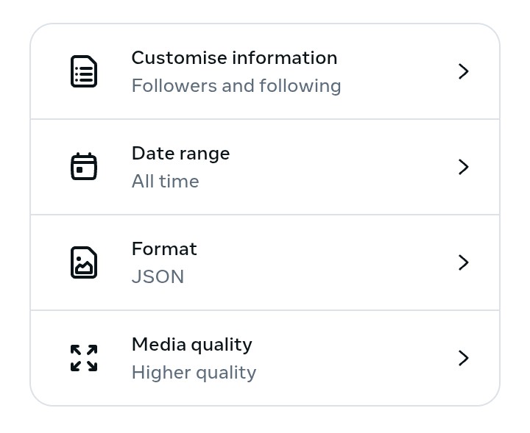Choose the Format title text

pos(164,249)
